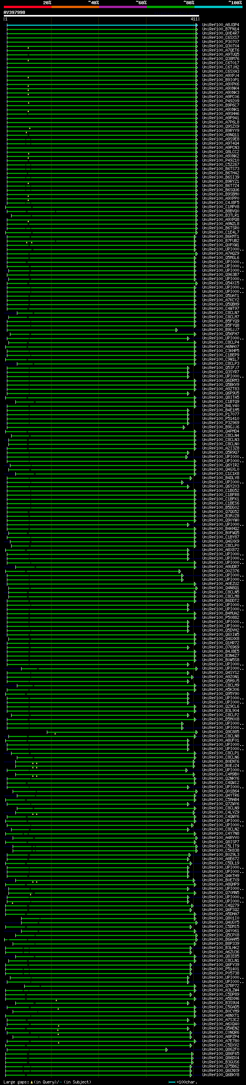The width and height of the screenshot is (246, 1085).
Task: Select label UniRef100_C6T017
Action: click(221, 63)
